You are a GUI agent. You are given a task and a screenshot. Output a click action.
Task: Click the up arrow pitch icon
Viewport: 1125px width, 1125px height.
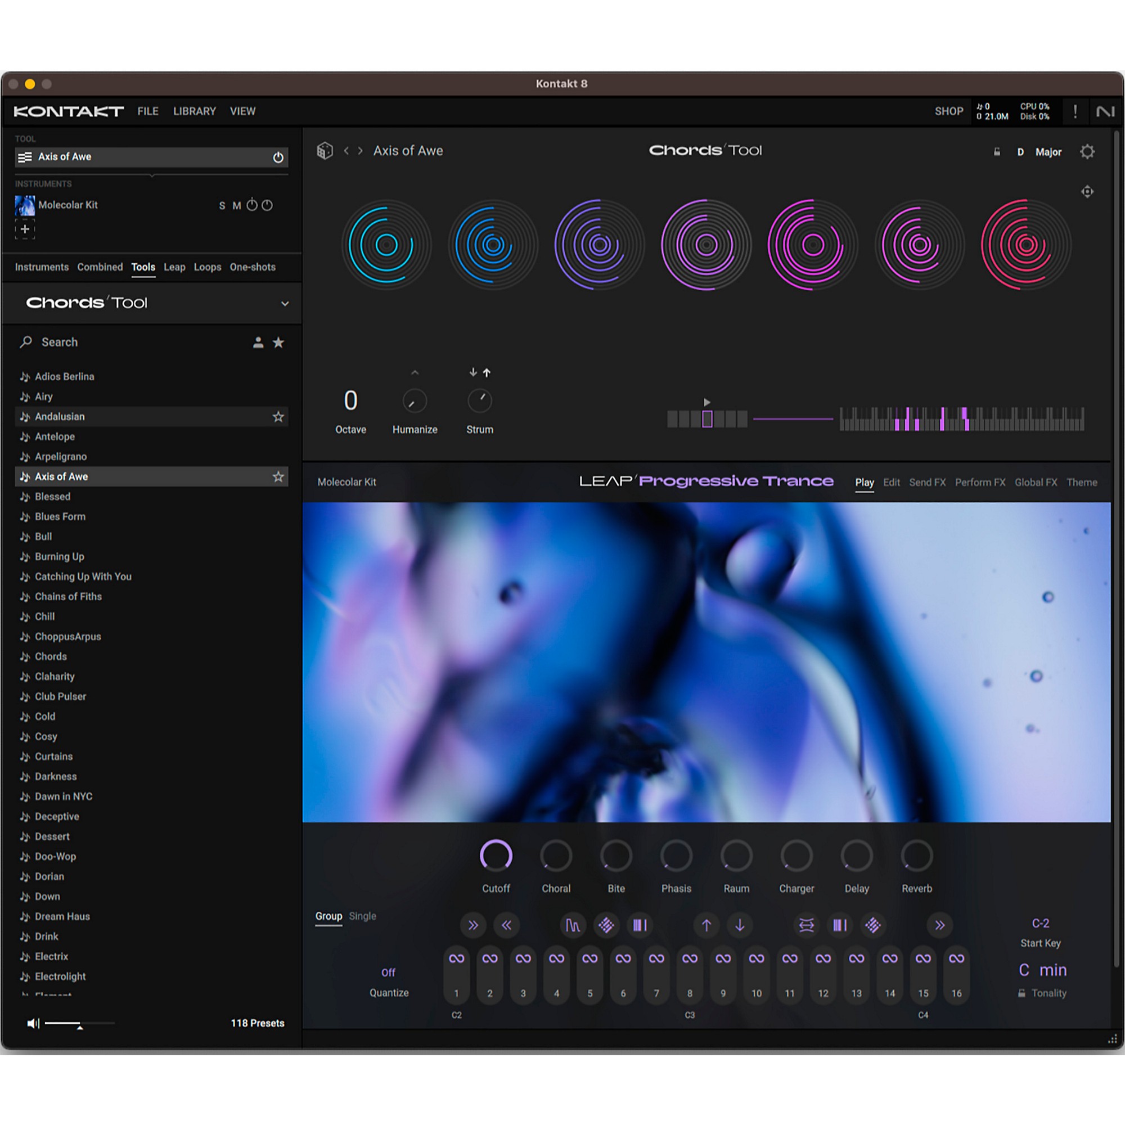(706, 925)
